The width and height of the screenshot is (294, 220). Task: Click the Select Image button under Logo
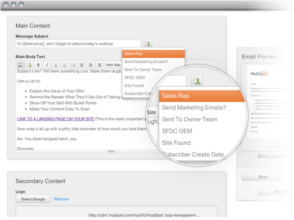click(33, 199)
